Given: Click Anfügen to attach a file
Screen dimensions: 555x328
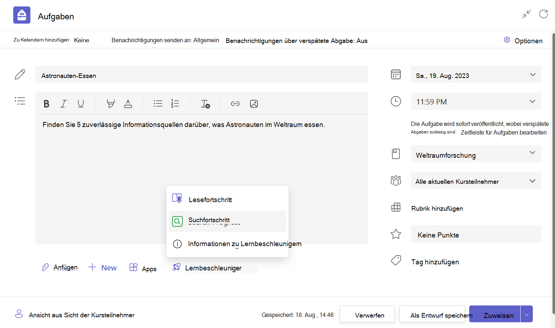Looking at the screenshot, I should pyautogui.click(x=60, y=268).
